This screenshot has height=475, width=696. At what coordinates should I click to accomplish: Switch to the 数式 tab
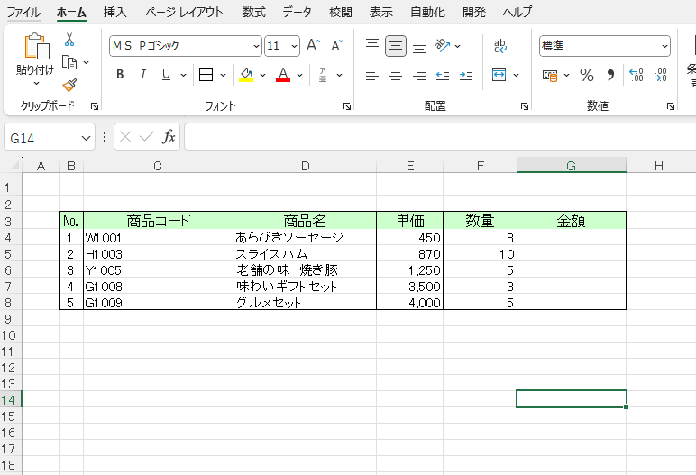[x=254, y=13]
